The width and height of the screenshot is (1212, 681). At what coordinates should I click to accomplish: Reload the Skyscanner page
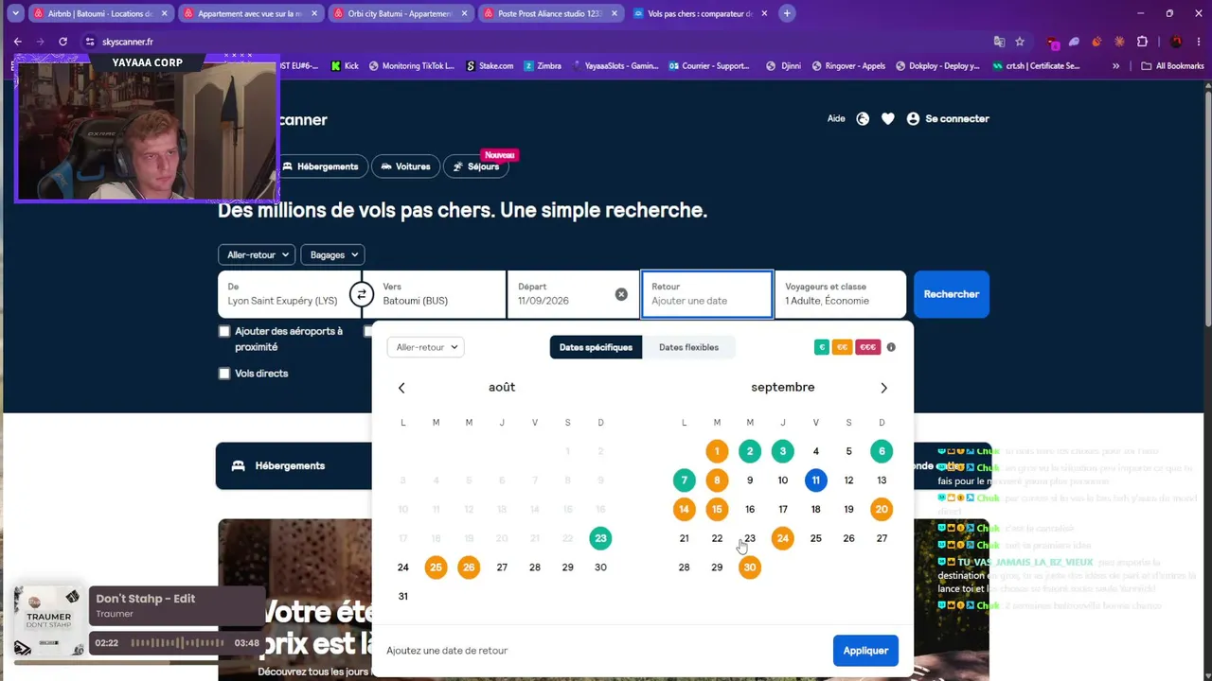pyautogui.click(x=62, y=42)
